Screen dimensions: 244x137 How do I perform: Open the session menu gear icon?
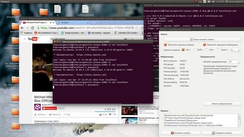pyautogui.click(x=227, y=2)
